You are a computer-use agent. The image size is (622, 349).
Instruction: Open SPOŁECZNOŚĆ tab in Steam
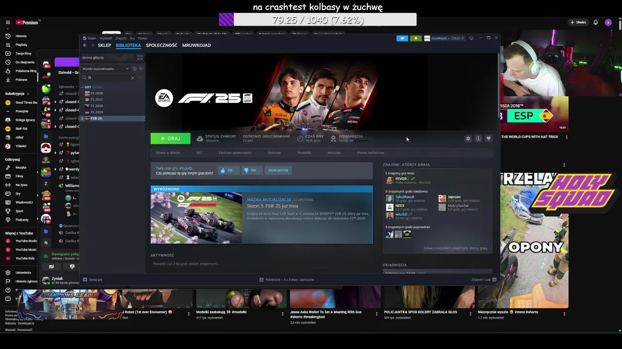[x=162, y=45]
